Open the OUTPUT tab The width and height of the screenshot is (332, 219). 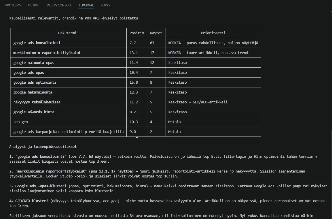(x=34, y=5)
